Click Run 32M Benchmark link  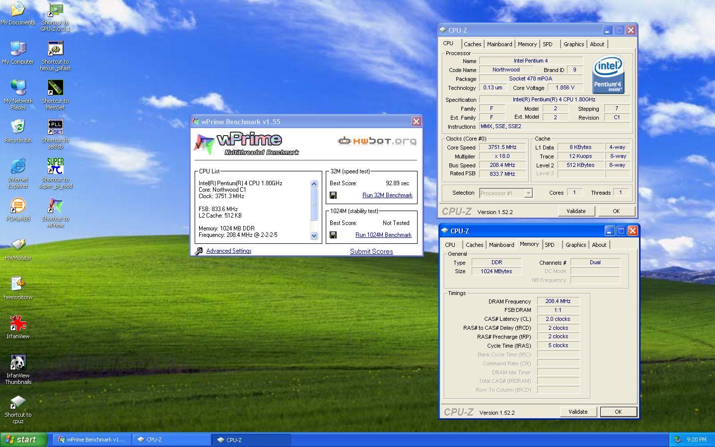click(387, 195)
